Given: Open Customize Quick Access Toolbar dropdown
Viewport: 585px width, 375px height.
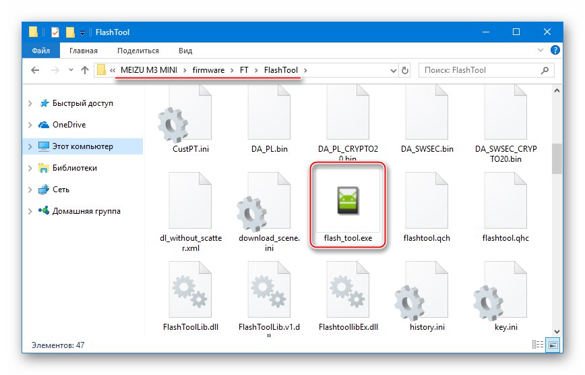Looking at the screenshot, I should tap(82, 33).
